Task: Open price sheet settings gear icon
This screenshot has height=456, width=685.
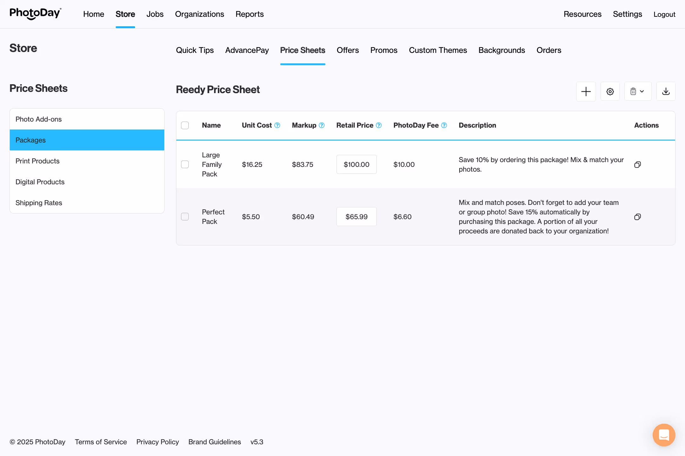Action: (610, 92)
